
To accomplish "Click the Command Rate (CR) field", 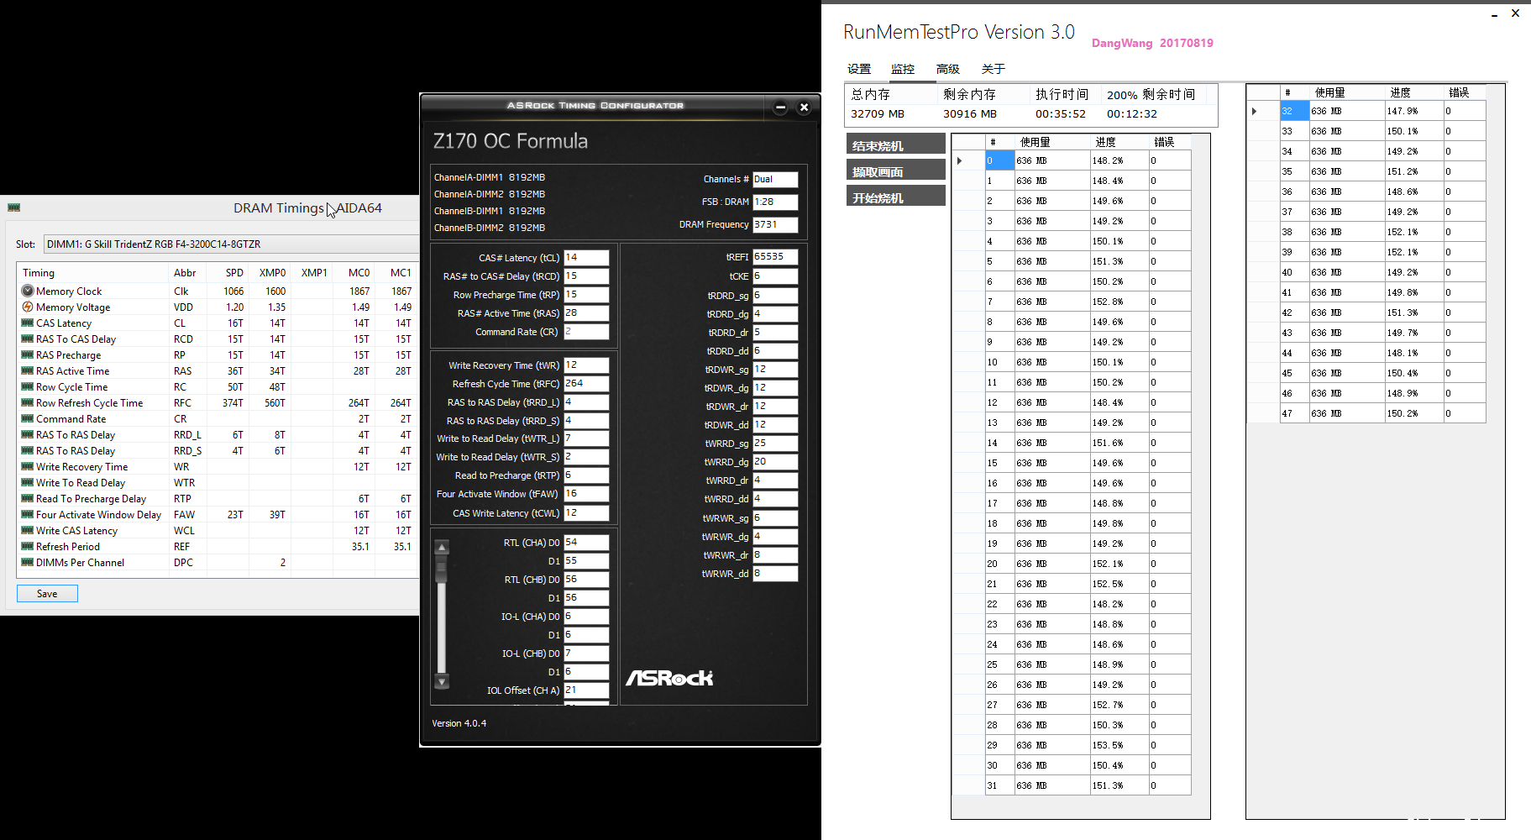I will [586, 332].
